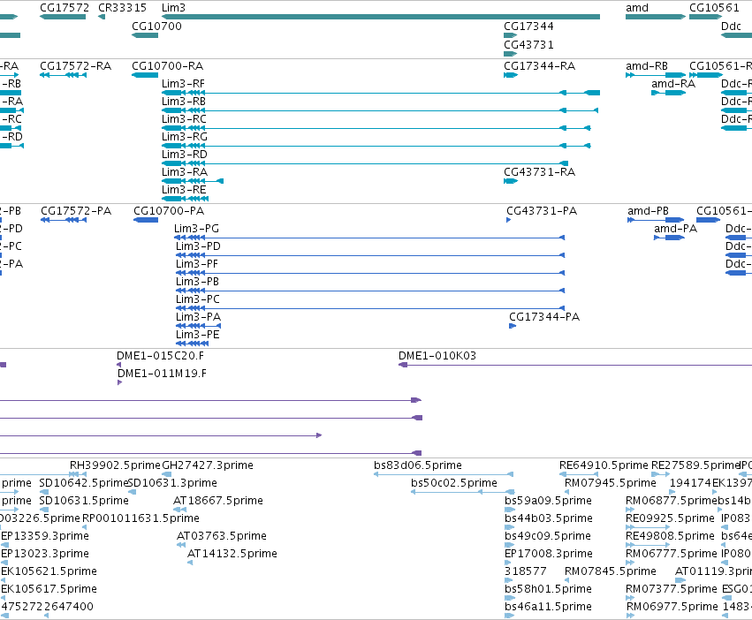Click the Lim3-RB transcript
752x620 pixels.
click(x=380, y=110)
